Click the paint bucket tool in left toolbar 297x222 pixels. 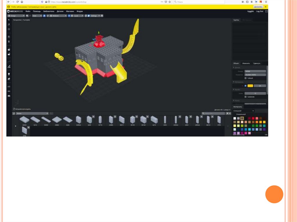9,79
